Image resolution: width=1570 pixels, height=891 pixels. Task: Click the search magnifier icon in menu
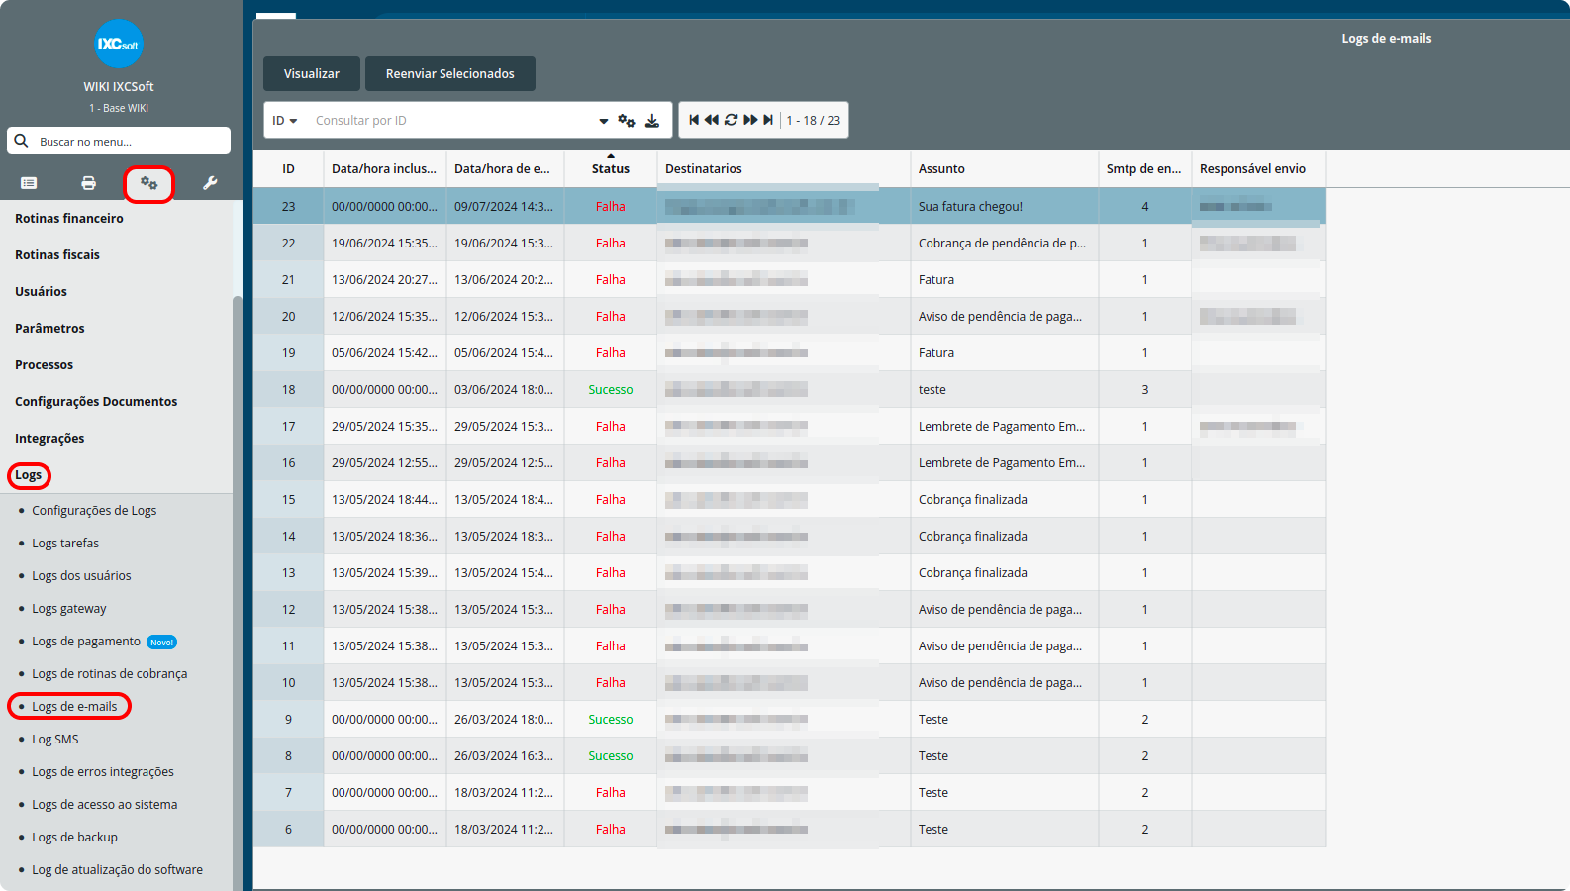[21, 141]
